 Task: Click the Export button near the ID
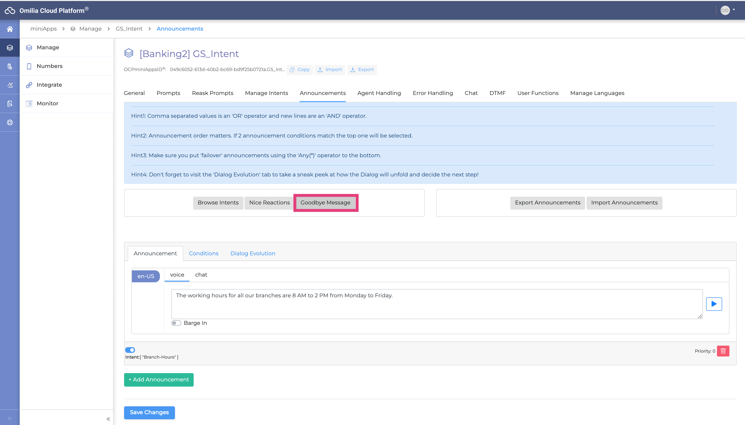tap(362, 70)
